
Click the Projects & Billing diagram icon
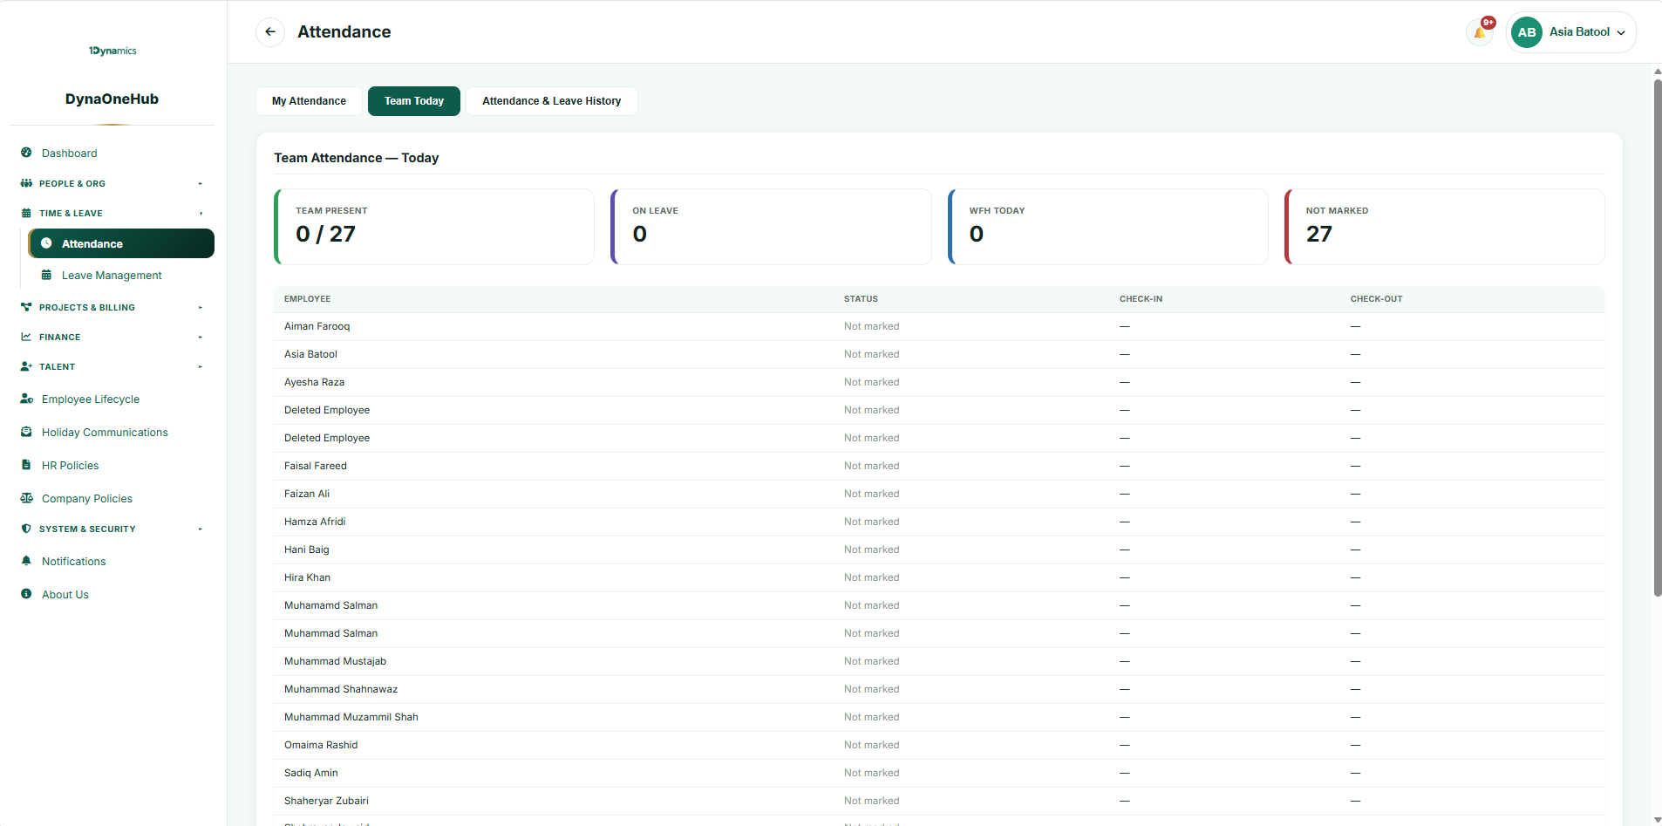pyautogui.click(x=26, y=307)
